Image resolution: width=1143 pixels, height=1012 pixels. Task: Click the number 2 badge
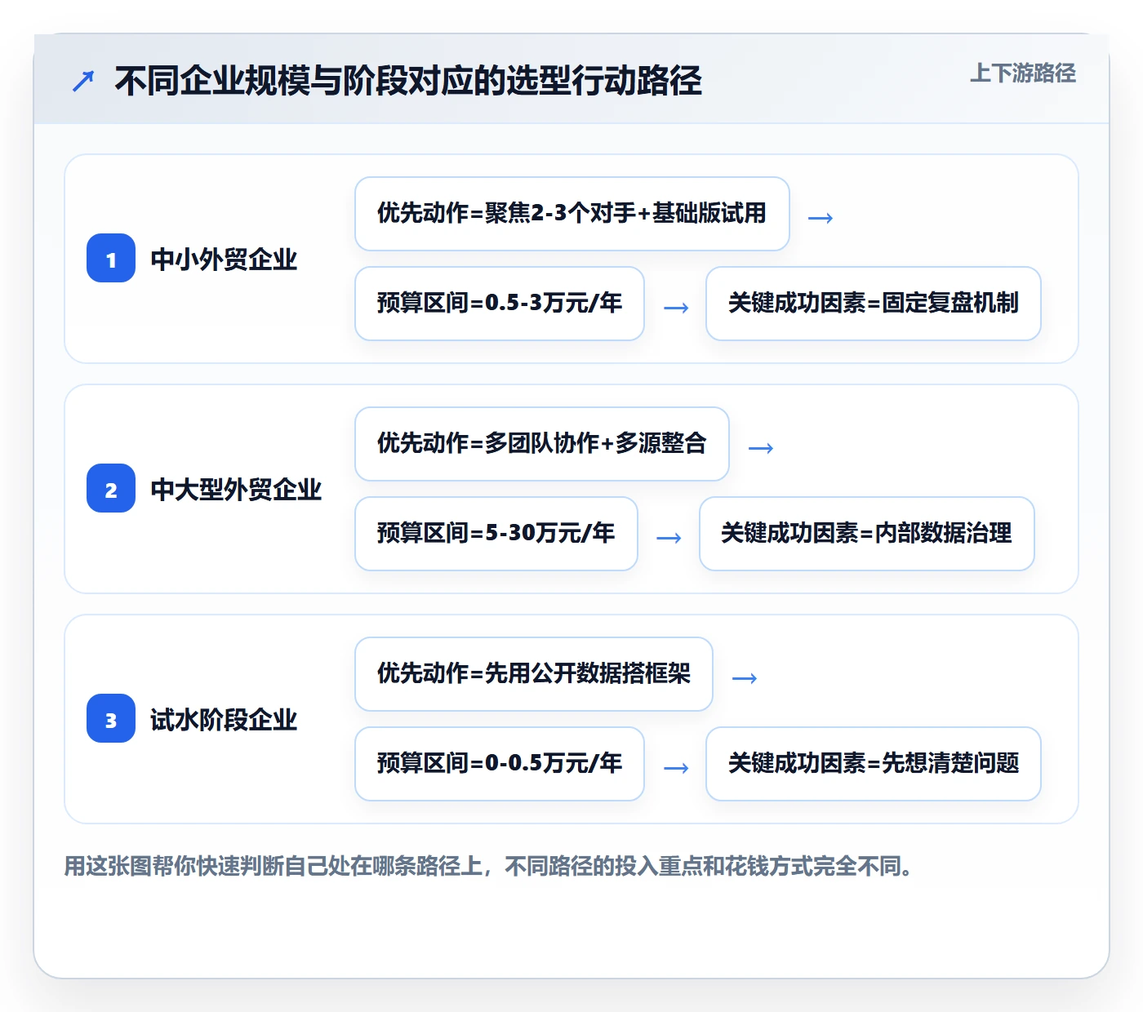(111, 488)
